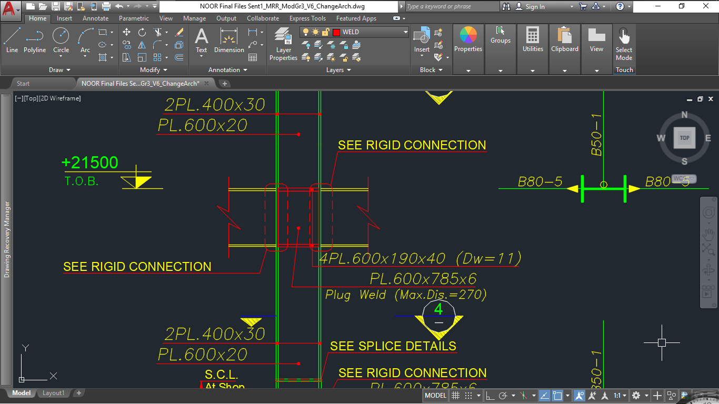Click the red WELD layer color swatch
This screenshot has height=404, width=719.
click(x=336, y=32)
